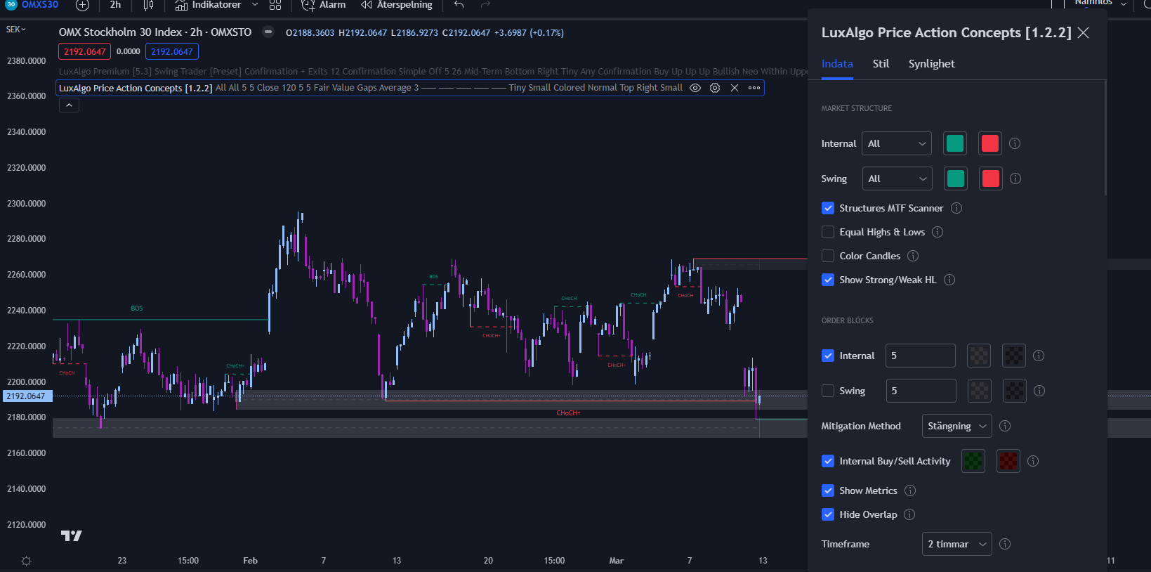1151x572 pixels.
Task: Switch to the Synlighet tab
Action: (931, 64)
